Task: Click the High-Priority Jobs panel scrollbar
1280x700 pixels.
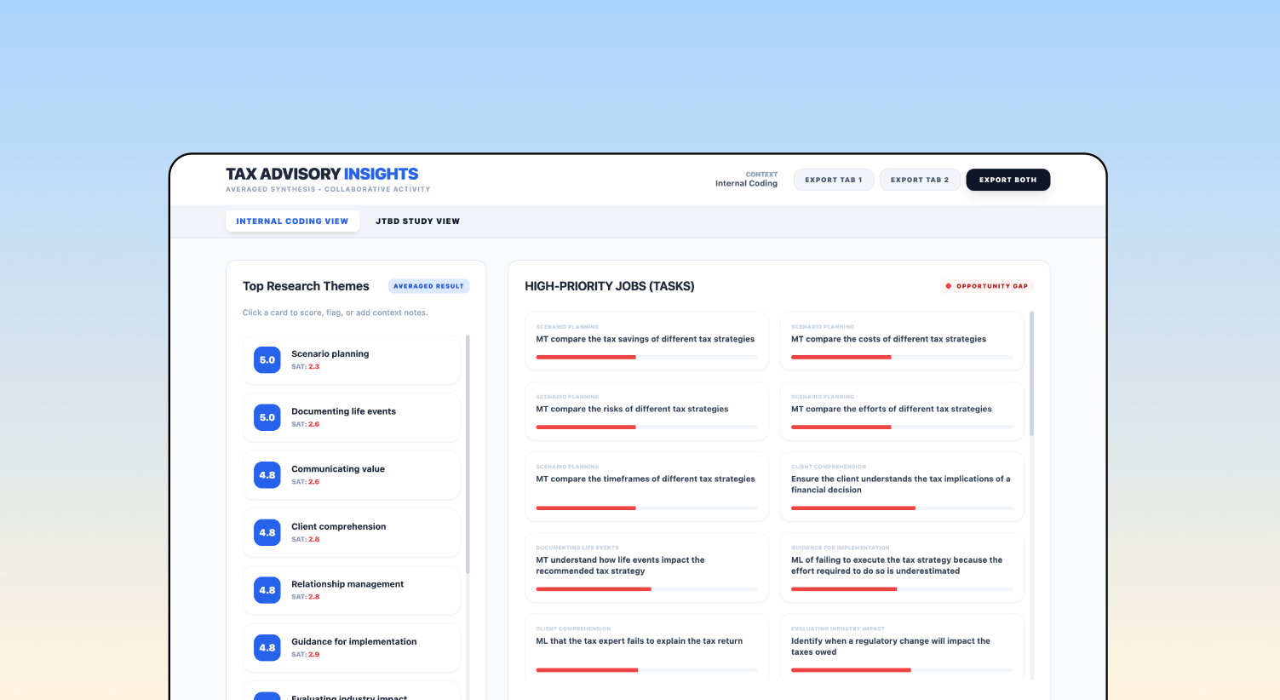Action: [x=1032, y=375]
